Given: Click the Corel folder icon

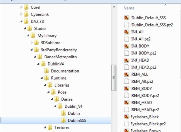Looking at the screenshot, I should (x=26, y=7).
